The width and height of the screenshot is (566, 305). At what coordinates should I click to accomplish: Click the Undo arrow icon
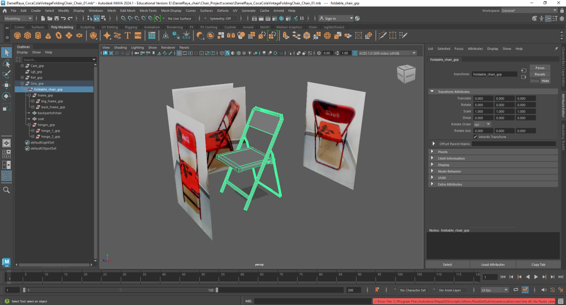coord(63,18)
